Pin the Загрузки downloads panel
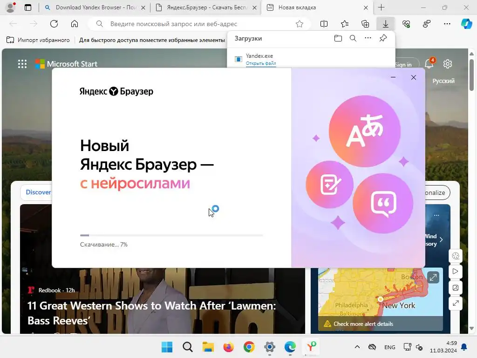 [383, 38]
